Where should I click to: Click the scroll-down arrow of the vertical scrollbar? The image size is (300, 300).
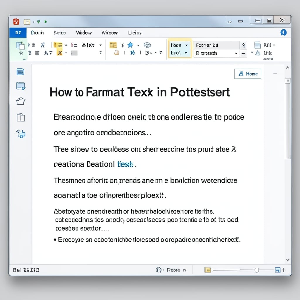pyautogui.click(x=288, y=260)
